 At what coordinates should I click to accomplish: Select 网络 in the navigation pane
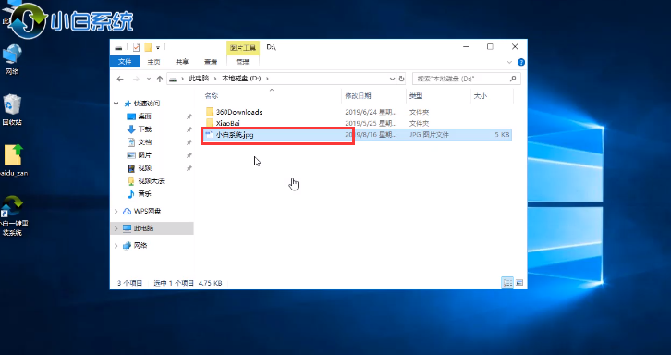pyautogui.click(x=140, y=246)
